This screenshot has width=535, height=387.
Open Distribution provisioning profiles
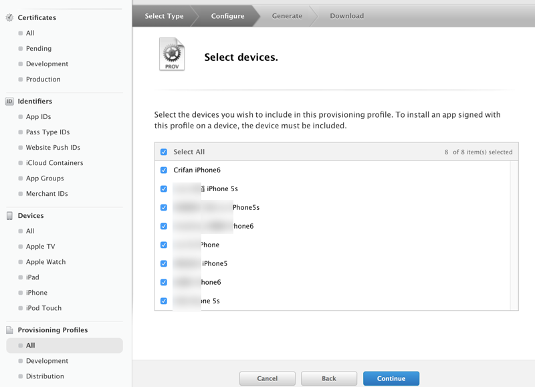pos(45,376)
